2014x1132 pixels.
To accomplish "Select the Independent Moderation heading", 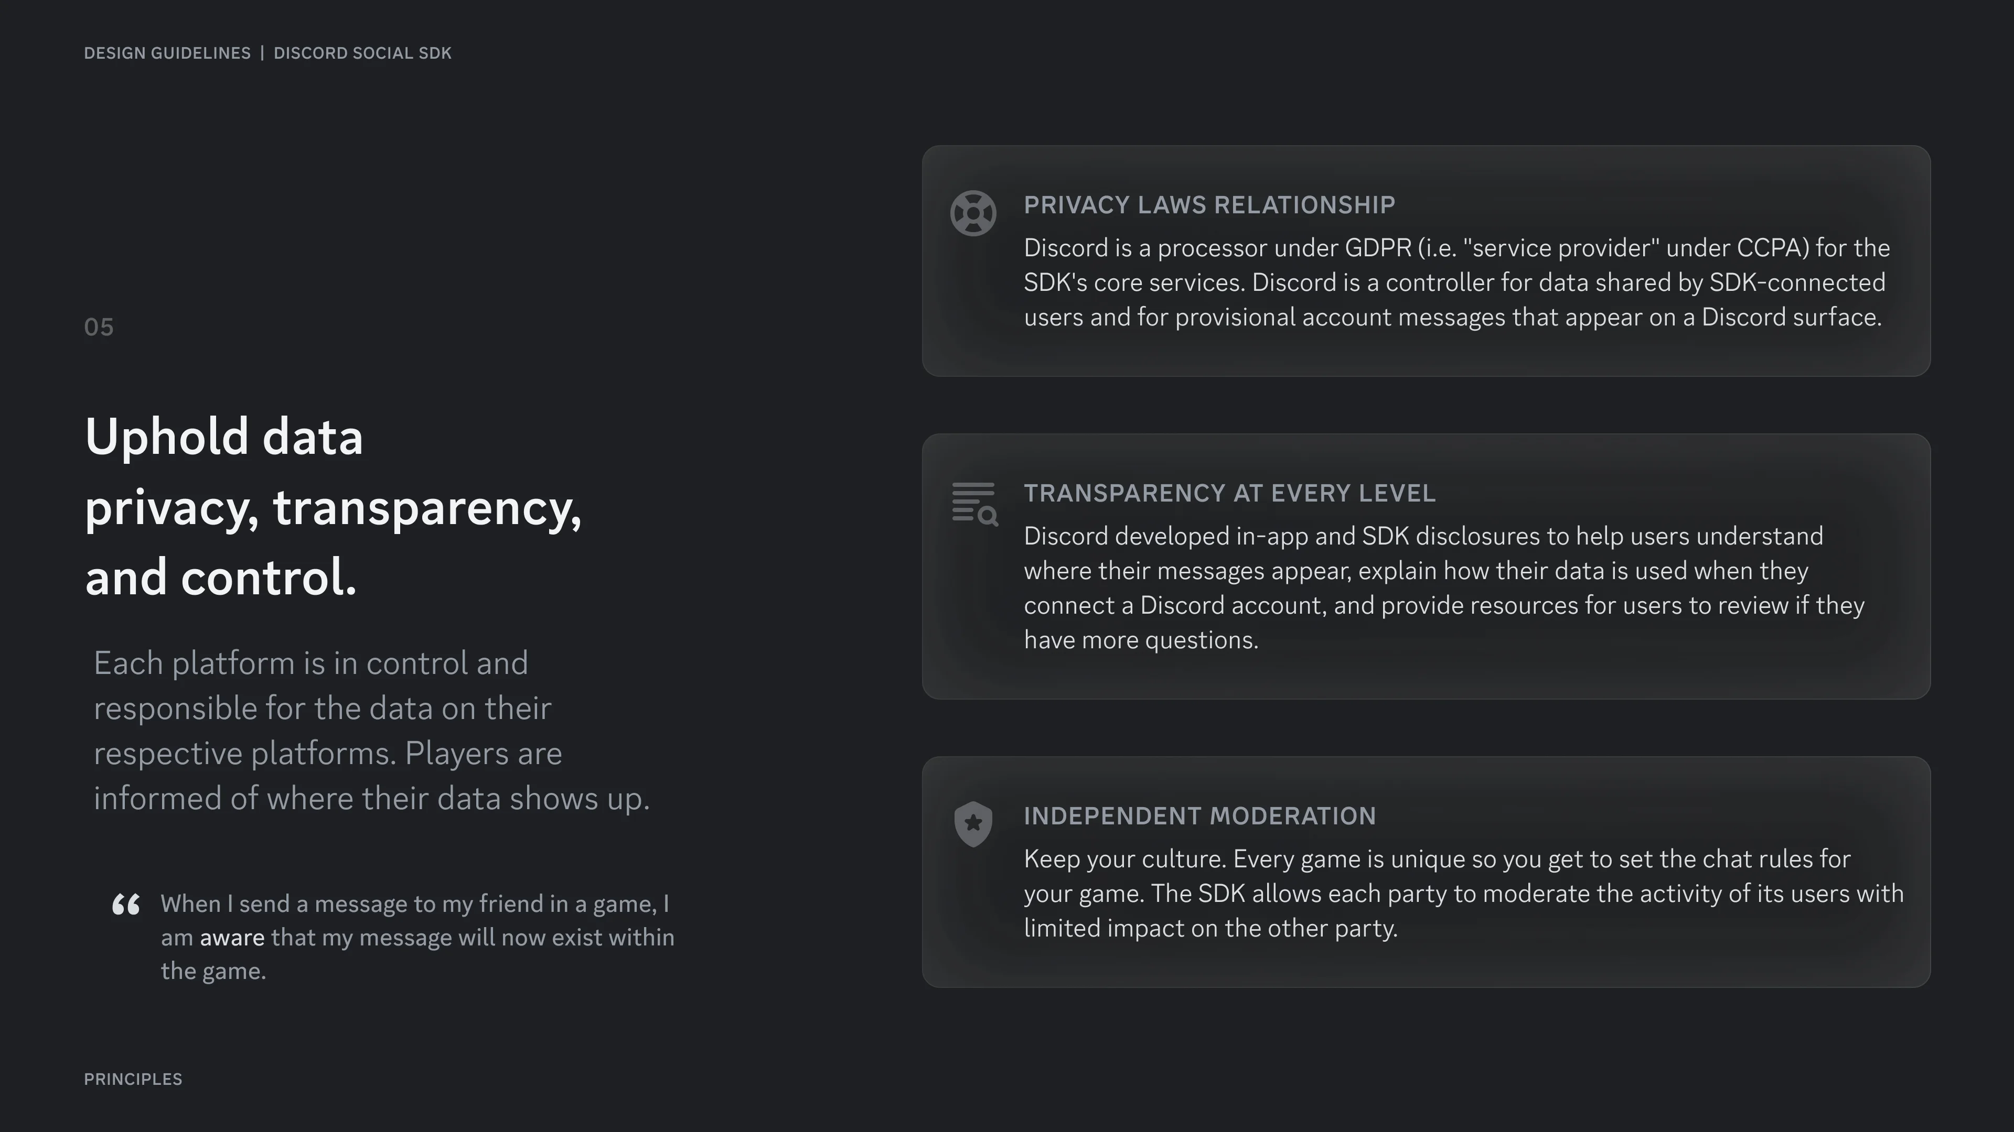I will 1200,815.
